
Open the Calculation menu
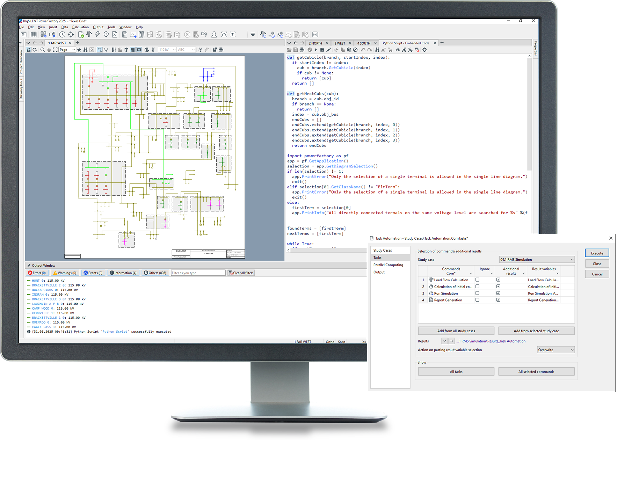(80, 27)
